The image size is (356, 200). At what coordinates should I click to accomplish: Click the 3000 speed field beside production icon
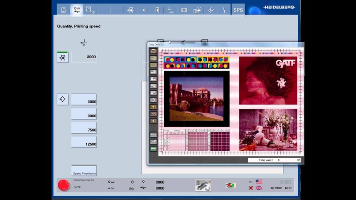[x=84, y=57]
